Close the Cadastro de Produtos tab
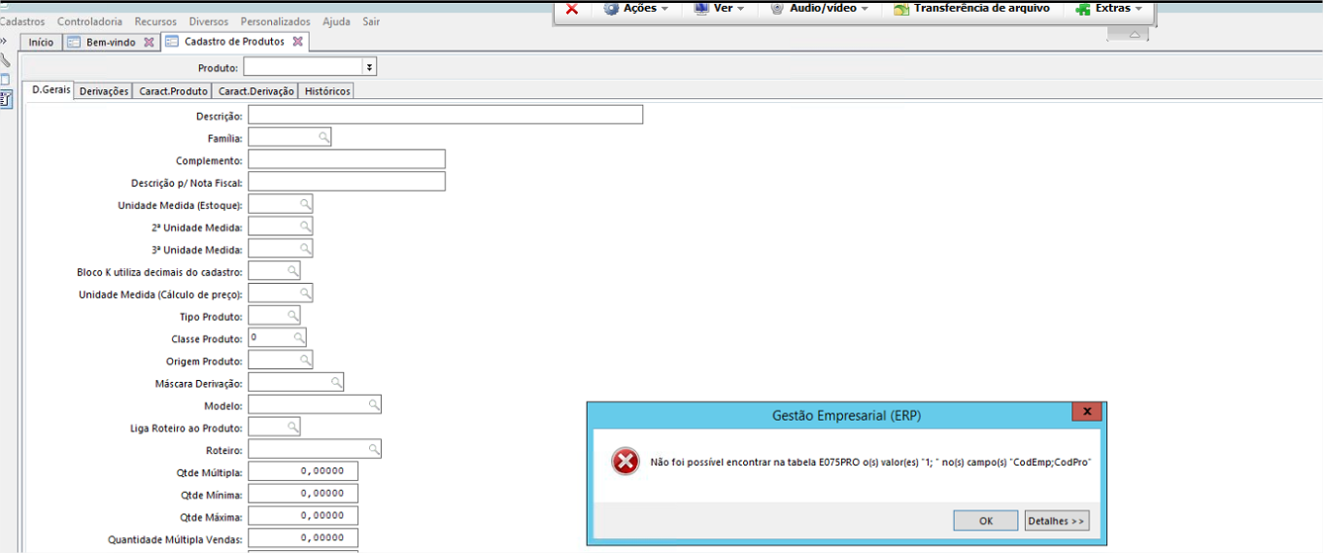This screenshot has height=553, width=1323. click(297, 42)
